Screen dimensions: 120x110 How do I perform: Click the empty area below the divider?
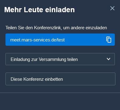(x=60, y=101)
